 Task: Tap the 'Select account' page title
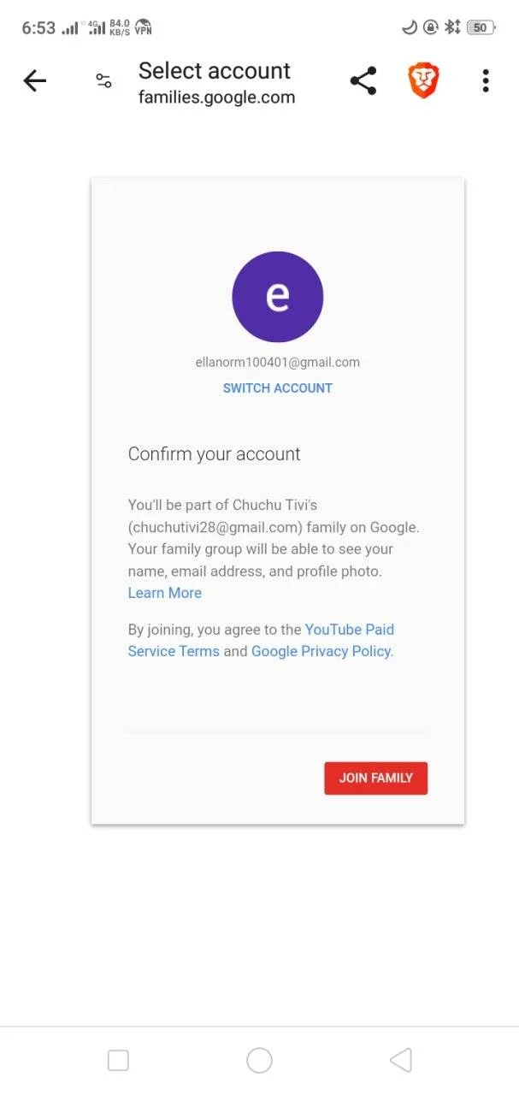[215, 70]
